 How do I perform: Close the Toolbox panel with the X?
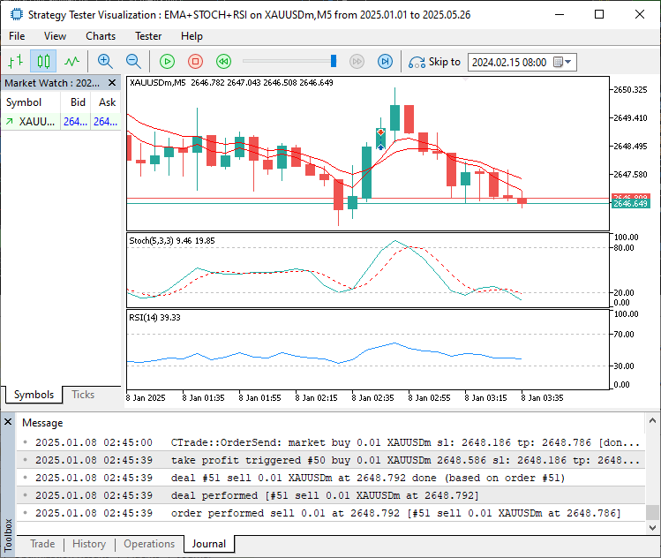[8, 422]
